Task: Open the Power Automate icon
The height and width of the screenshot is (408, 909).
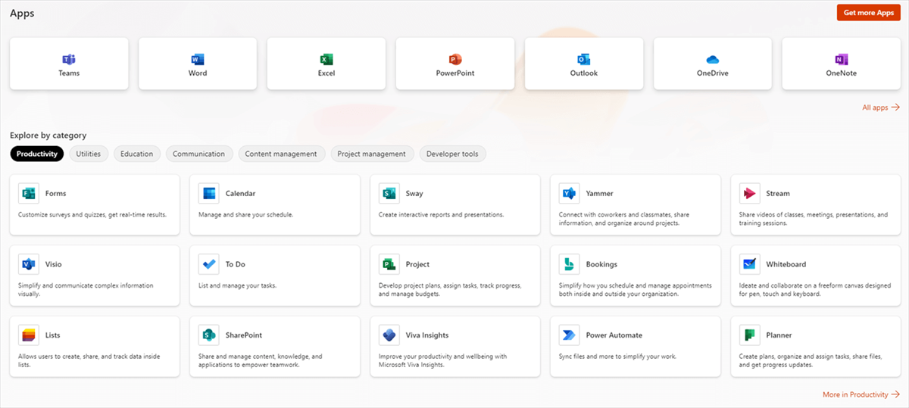Action: 569,335
